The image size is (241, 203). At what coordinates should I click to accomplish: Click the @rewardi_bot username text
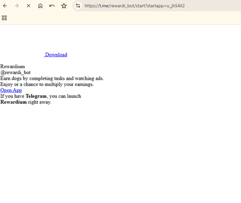15,72
